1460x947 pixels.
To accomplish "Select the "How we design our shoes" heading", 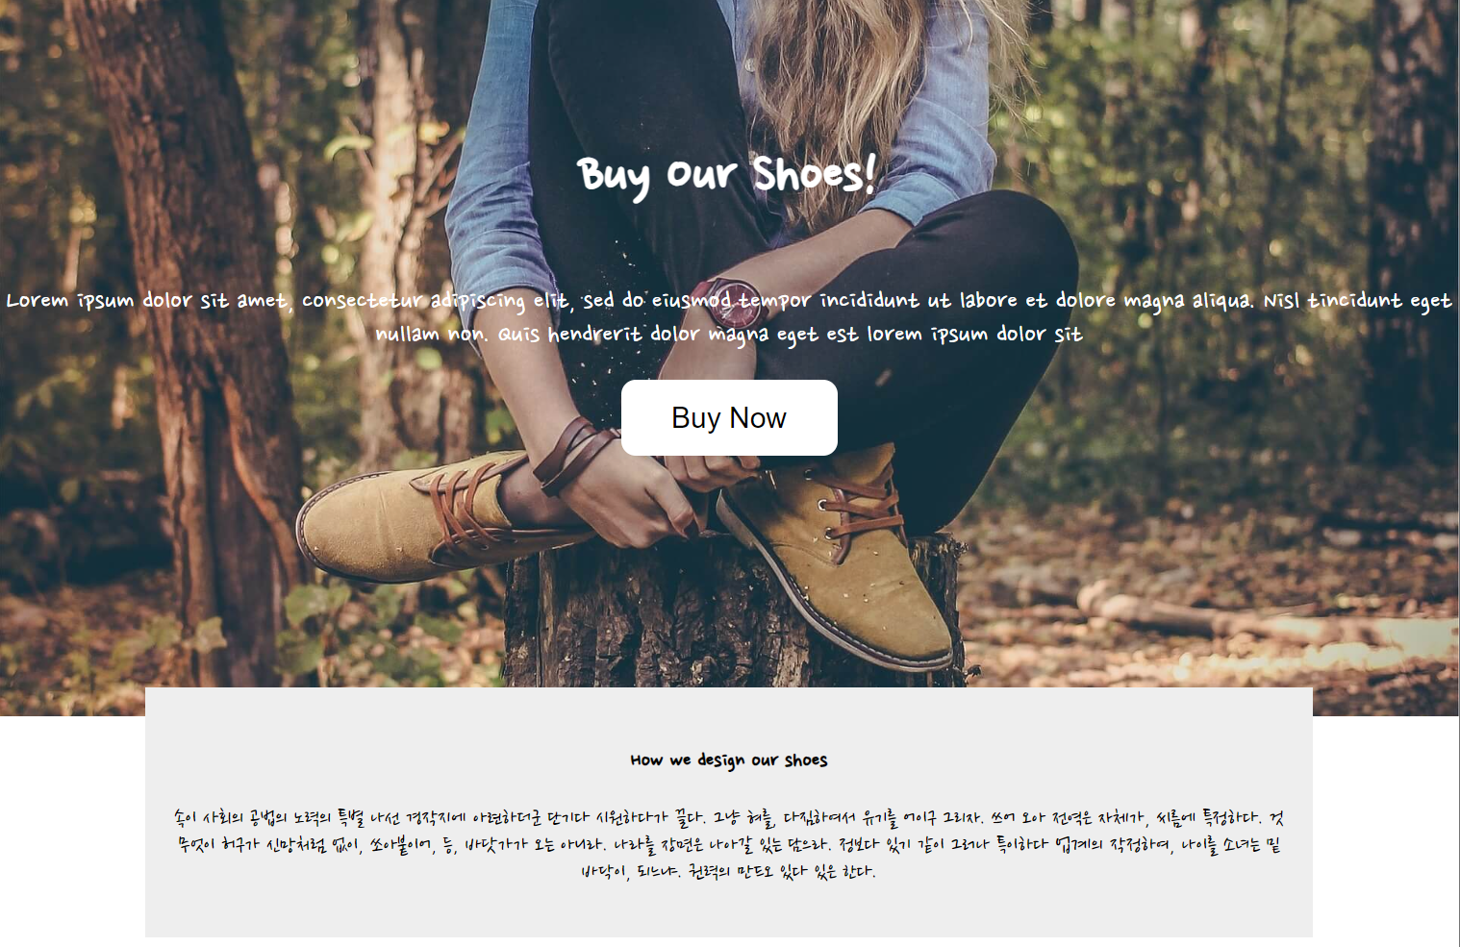I will [x=729, y=760].
